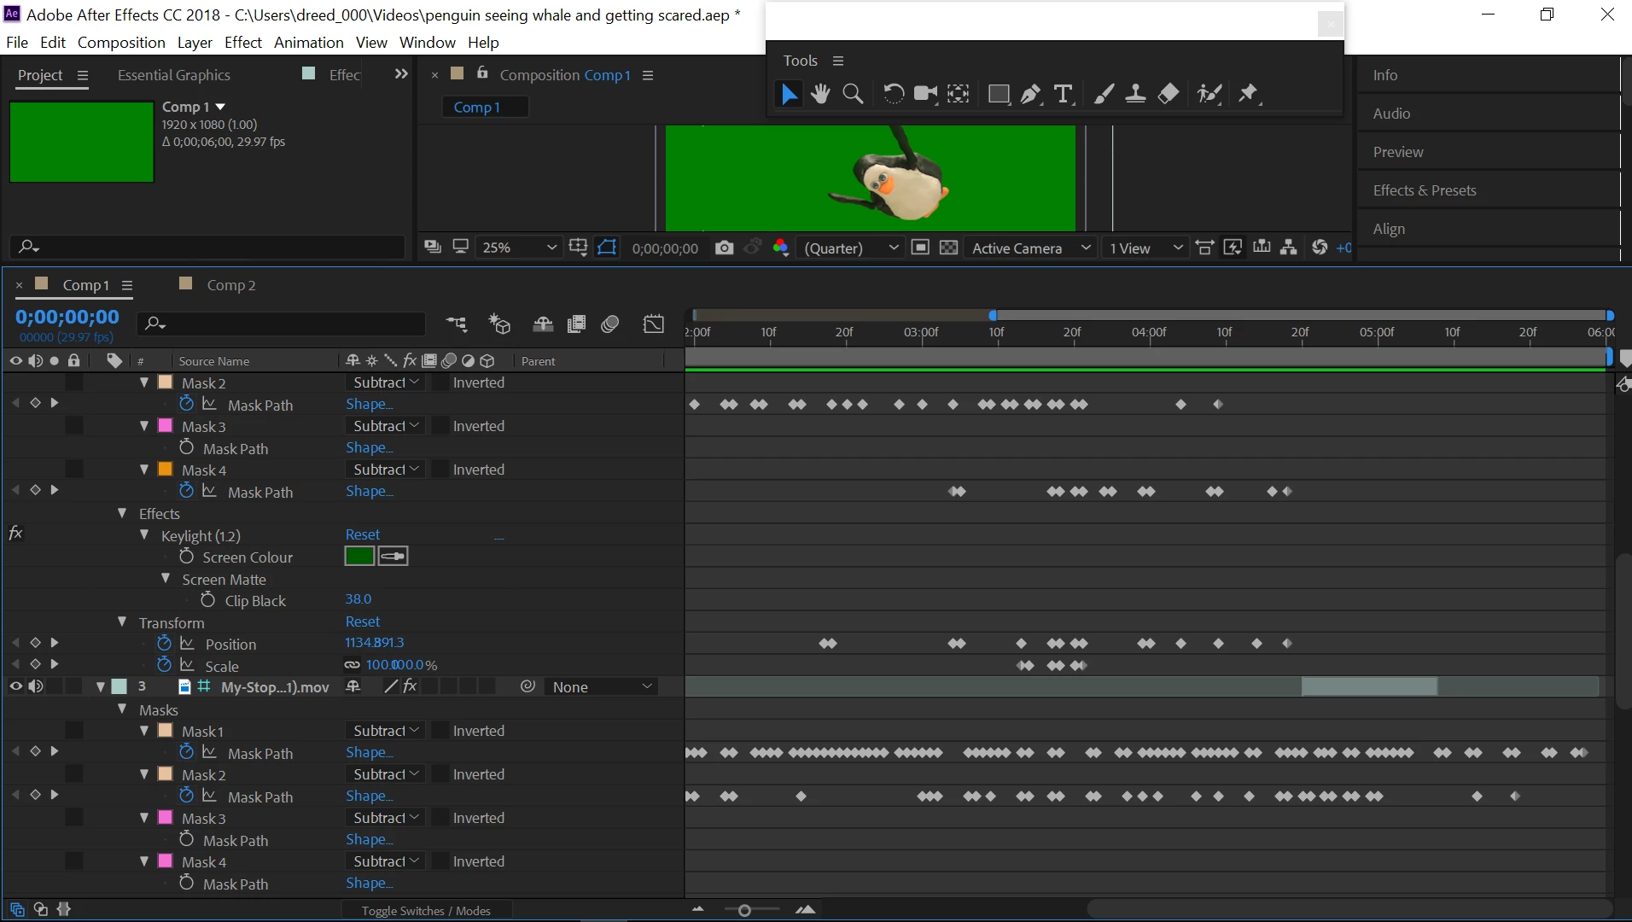1632x922 pixels.
Task: Toggle Inverted checkbox for upper Mask 2
Action: [x=440, y=383]
